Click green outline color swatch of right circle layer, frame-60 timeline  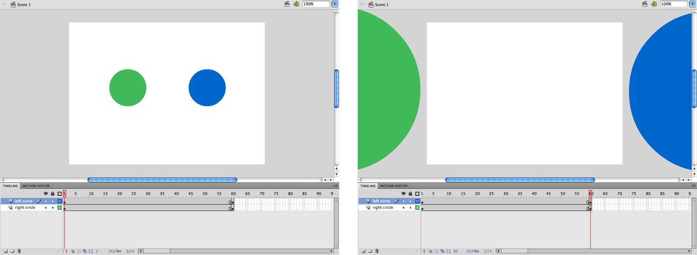pos(417,208)
